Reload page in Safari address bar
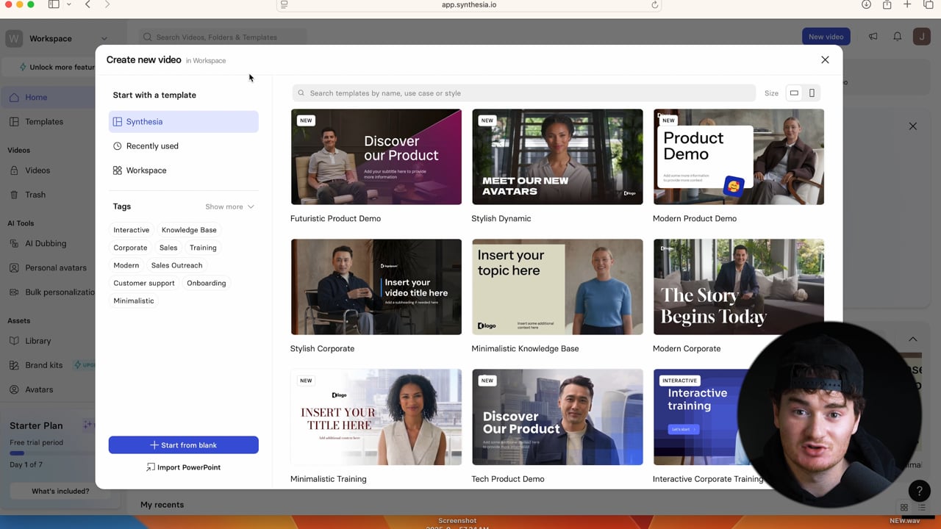The image size is (941, 529). pos(654,4)
